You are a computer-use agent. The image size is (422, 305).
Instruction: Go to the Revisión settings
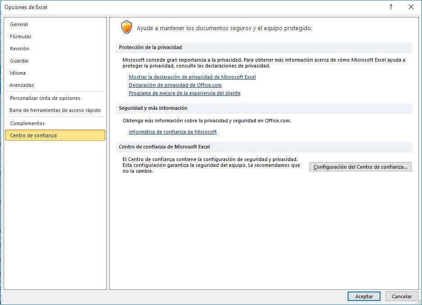[x=55, y=49]
